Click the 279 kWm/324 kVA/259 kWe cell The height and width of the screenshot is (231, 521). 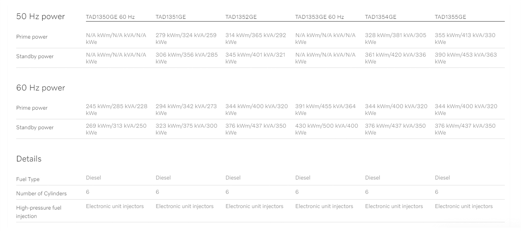coord(186,38)
